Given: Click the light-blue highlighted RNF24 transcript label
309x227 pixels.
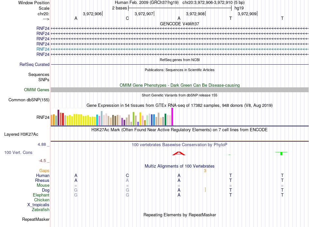Looking at the screenshot, I should 43,49.
